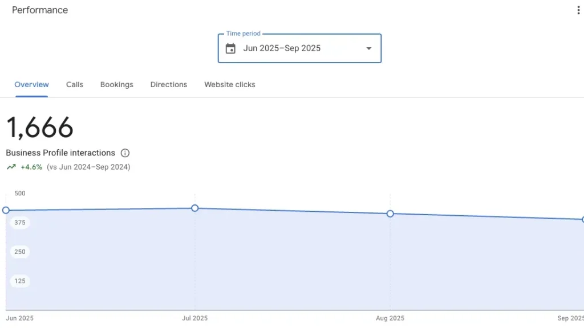Screen dimensions: 584x332
Task: Click the Jul 2025 data point marker
Action: [x=195, y=208]
